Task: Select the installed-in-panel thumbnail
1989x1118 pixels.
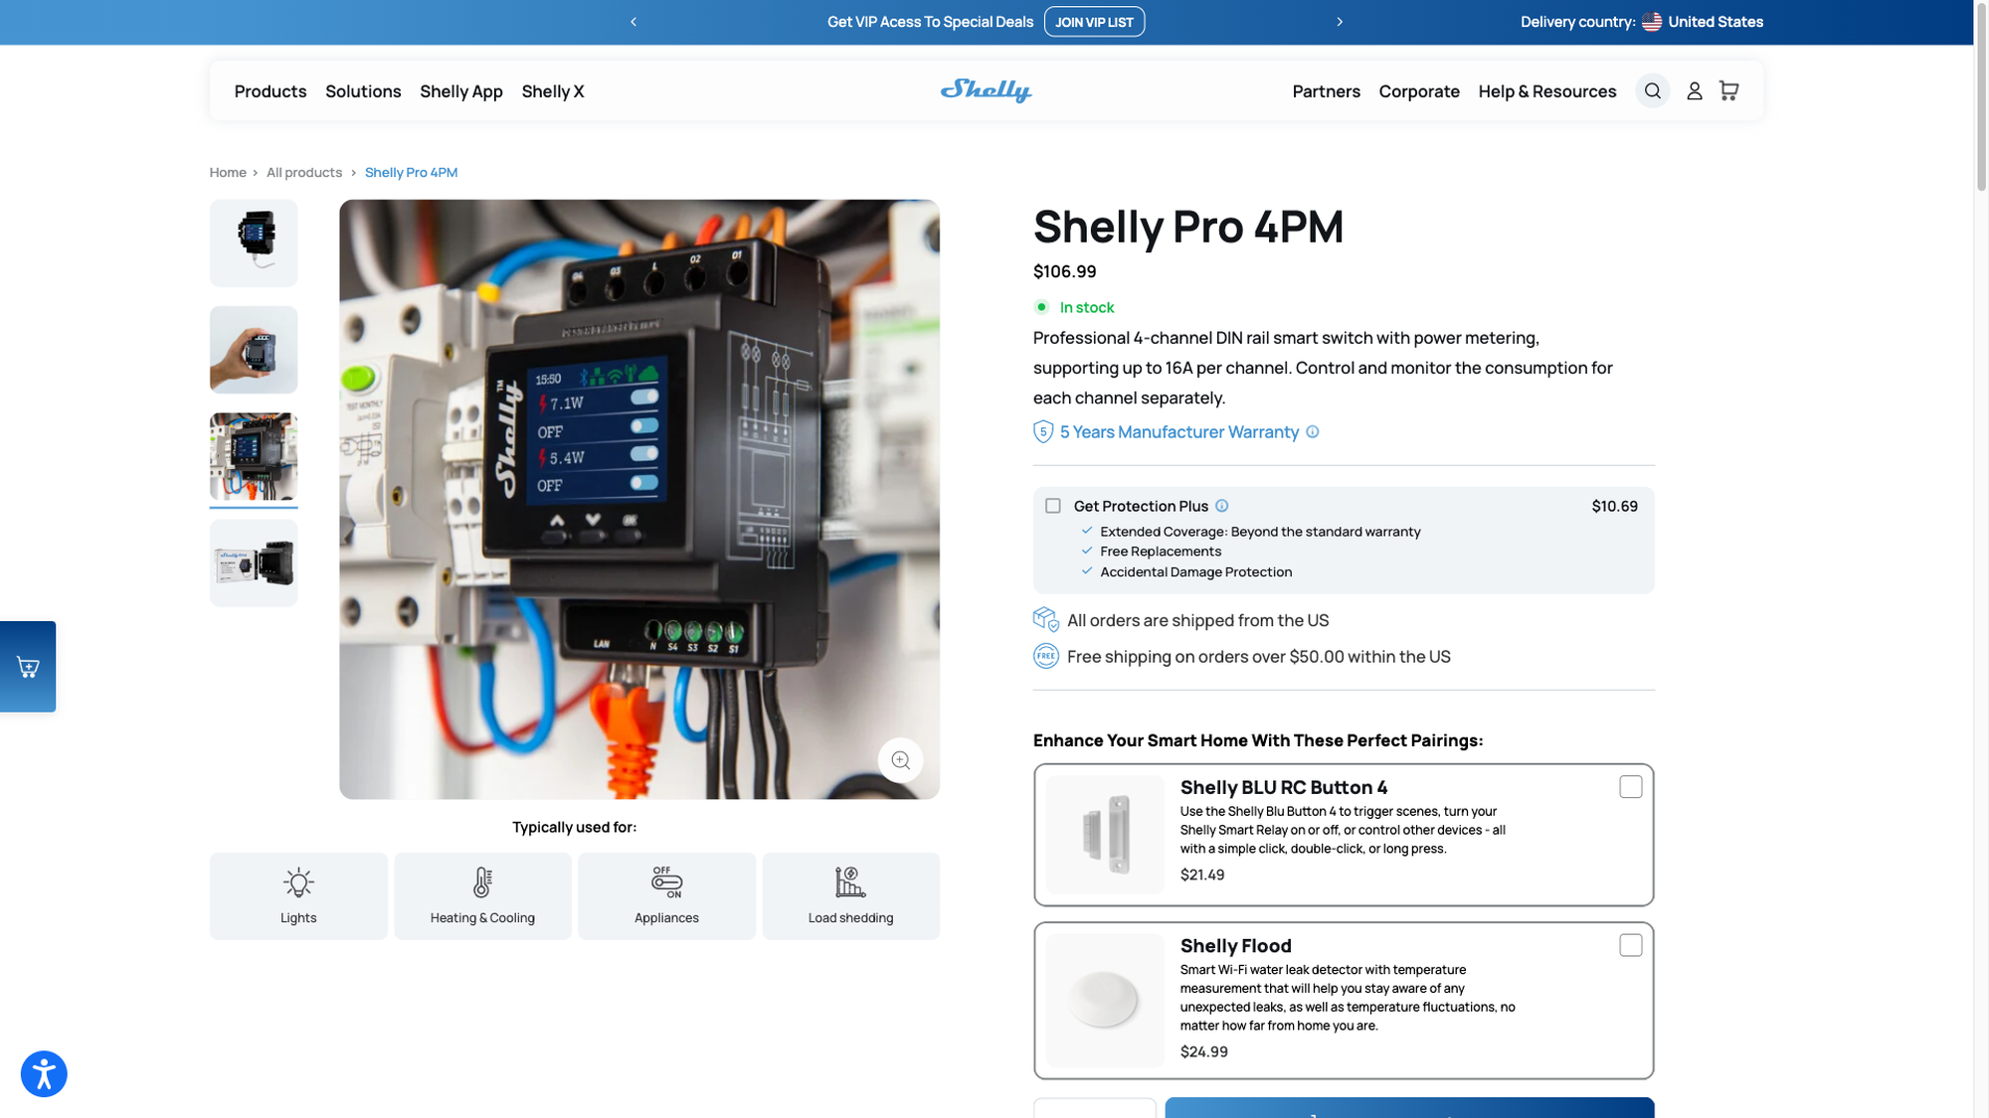Action: tap(254, 457)
